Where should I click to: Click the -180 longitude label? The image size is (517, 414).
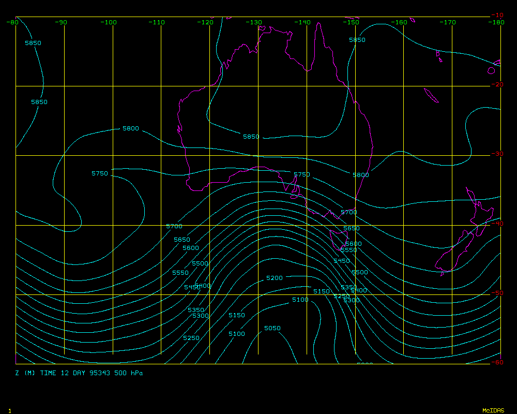(x=496, y=22)
